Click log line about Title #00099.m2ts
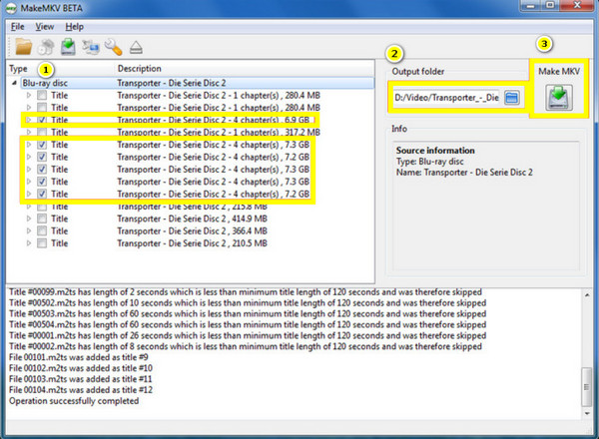Viewport: 599px width, 439px height. click(x=246, y=292)
